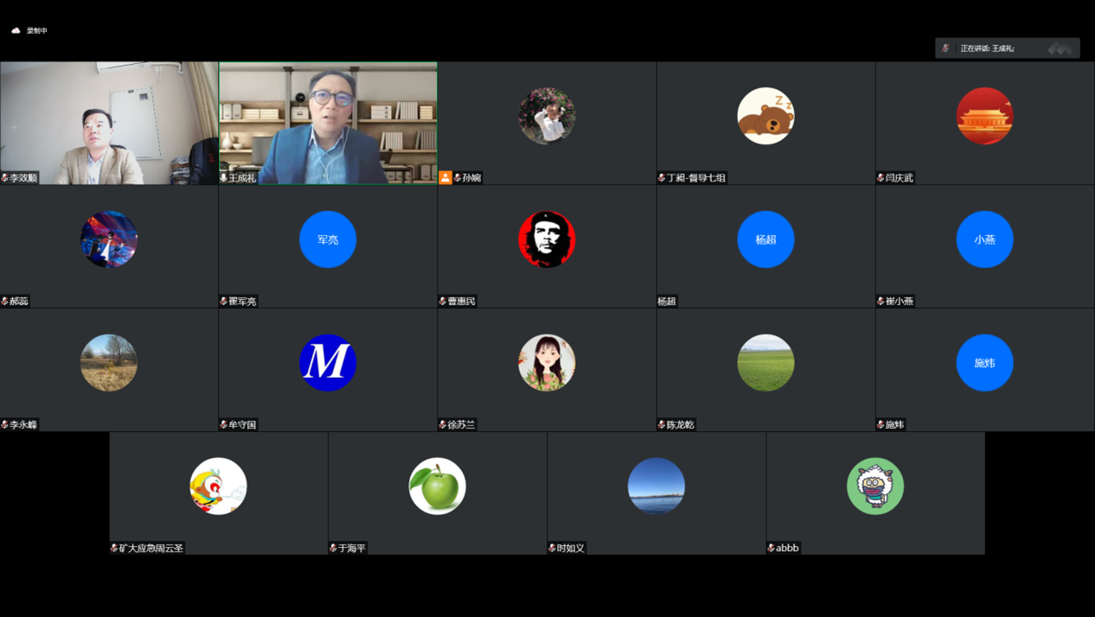Click the cloud recording icon at top left
The height and width of the screenshot is (617, 1095).
pyautogui.click(x=16, y=30)
